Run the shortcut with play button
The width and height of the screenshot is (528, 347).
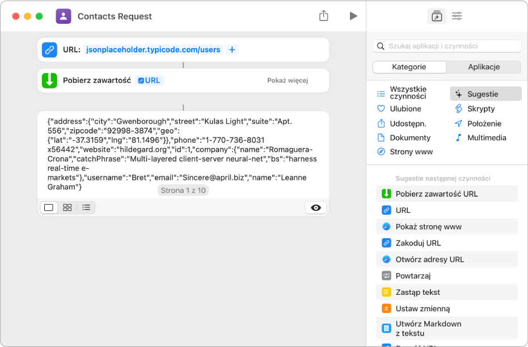coord(353,16)
